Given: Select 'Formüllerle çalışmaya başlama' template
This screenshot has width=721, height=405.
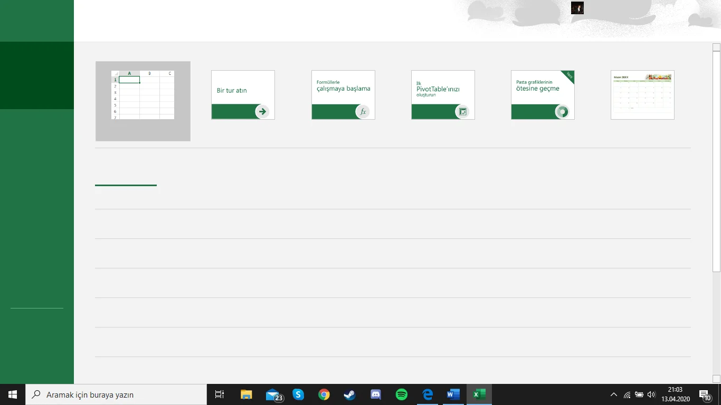Looking at the screenshot, I should (343, 95).
